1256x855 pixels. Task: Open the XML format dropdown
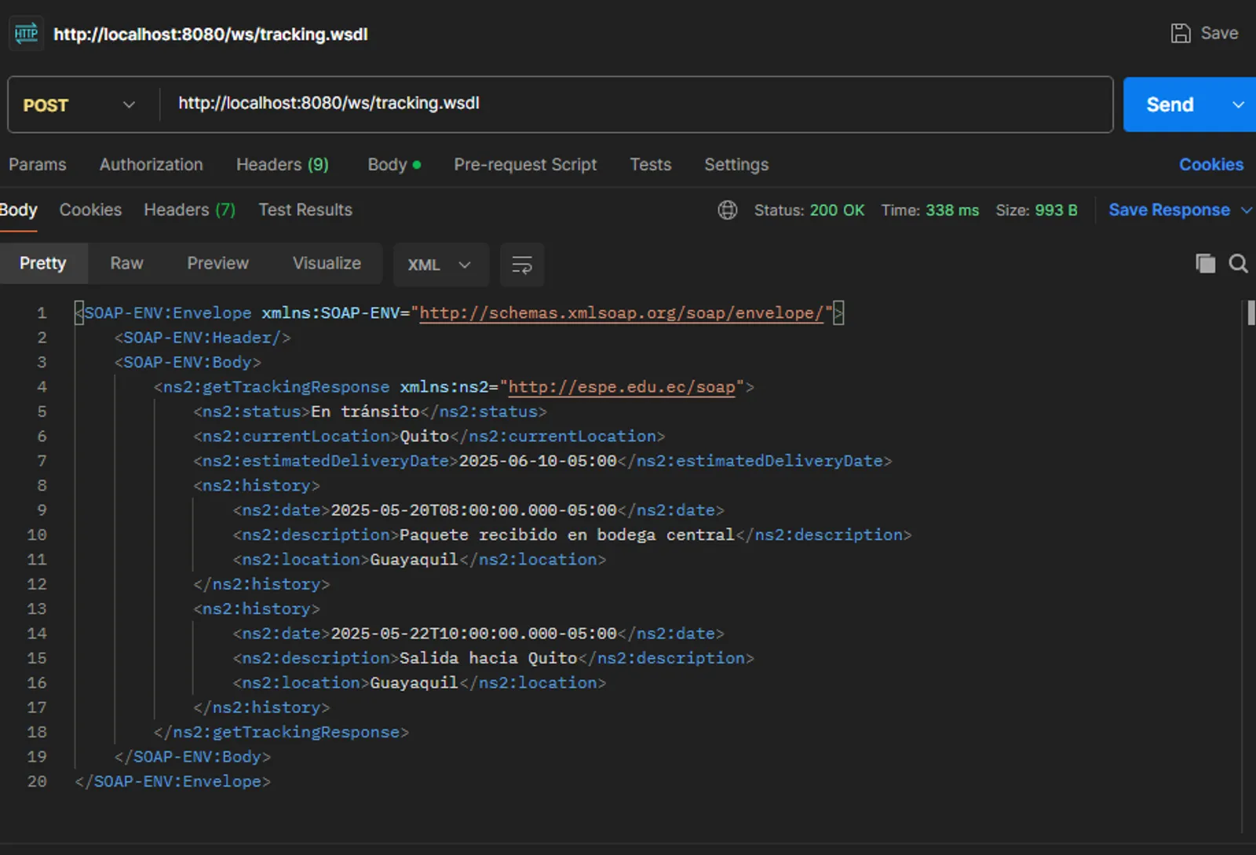click(440, 265)
